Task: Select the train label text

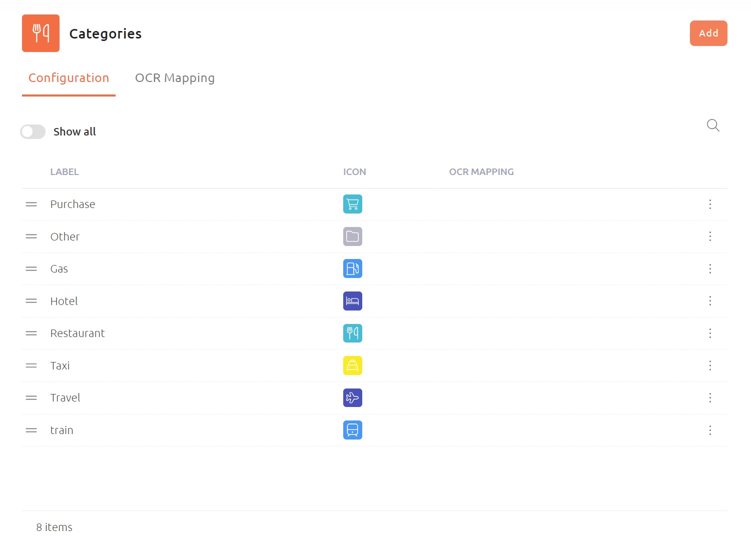Action: (x=62, y=430)
